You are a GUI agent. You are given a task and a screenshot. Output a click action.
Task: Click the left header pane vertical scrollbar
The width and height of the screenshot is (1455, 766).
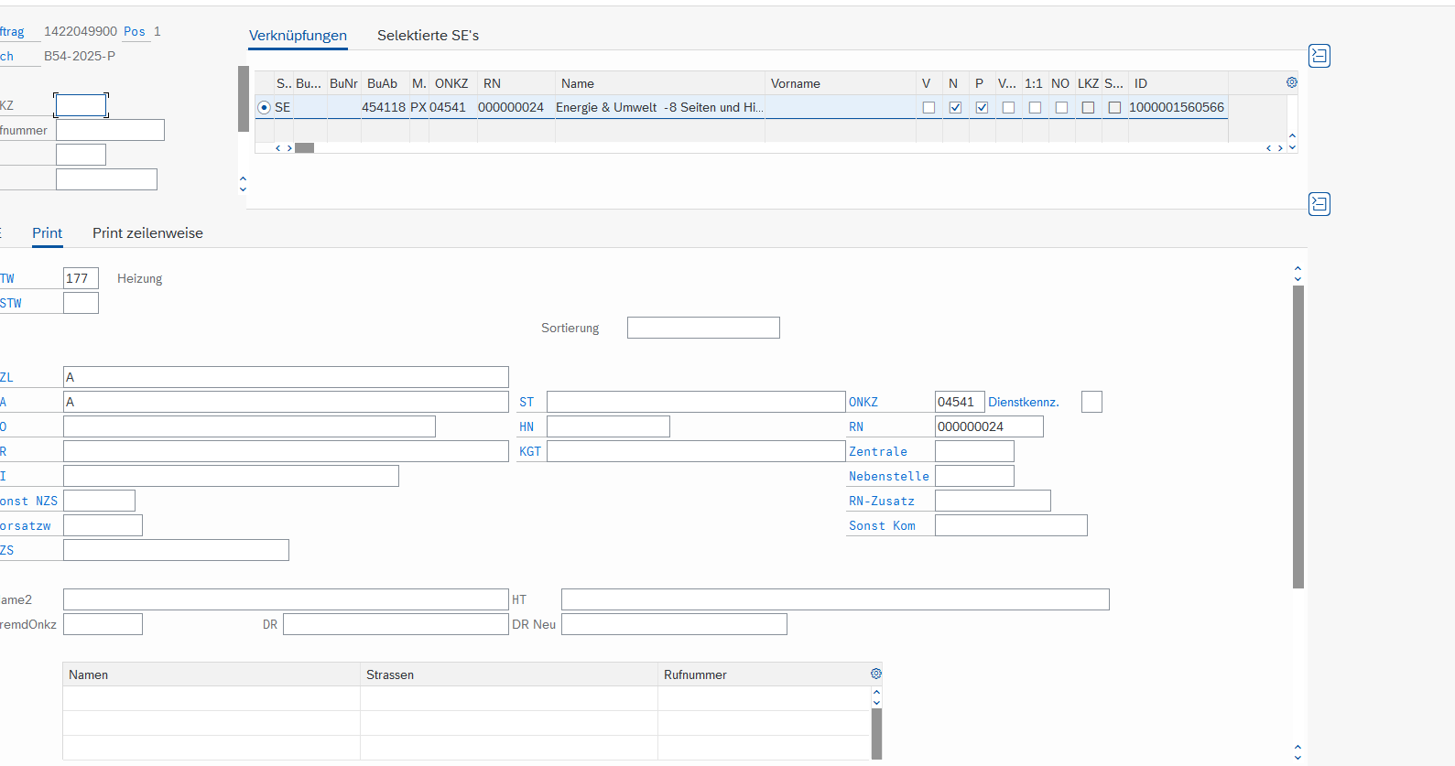[244, 99]
